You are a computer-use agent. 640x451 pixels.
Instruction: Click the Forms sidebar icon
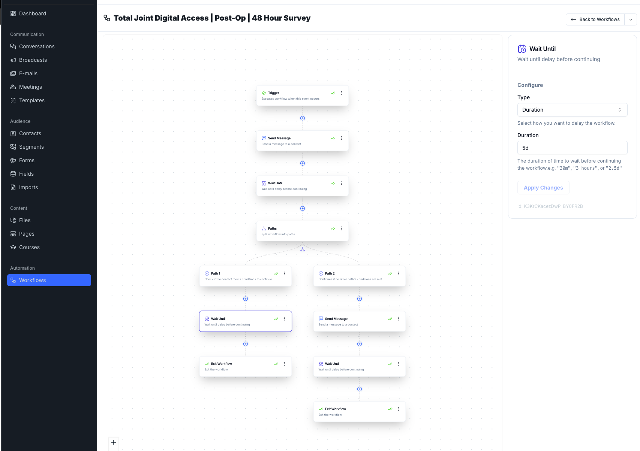click(13, 160)
